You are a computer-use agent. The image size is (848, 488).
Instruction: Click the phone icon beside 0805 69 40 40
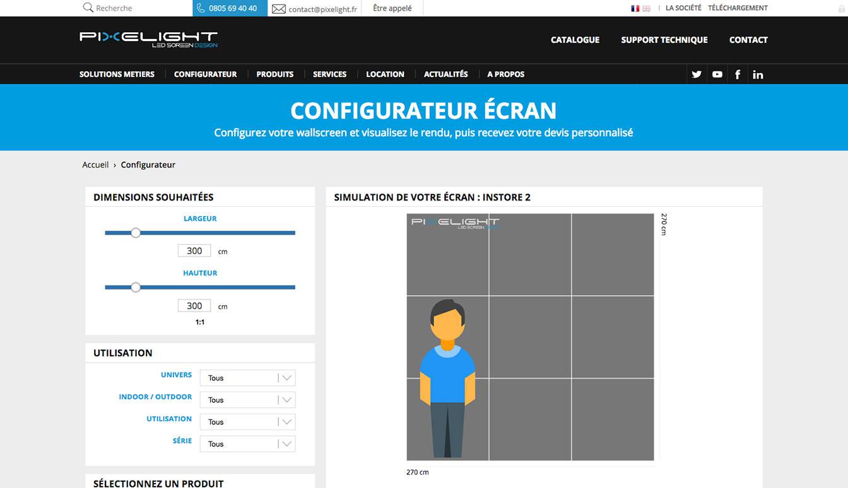coord(201,8)
